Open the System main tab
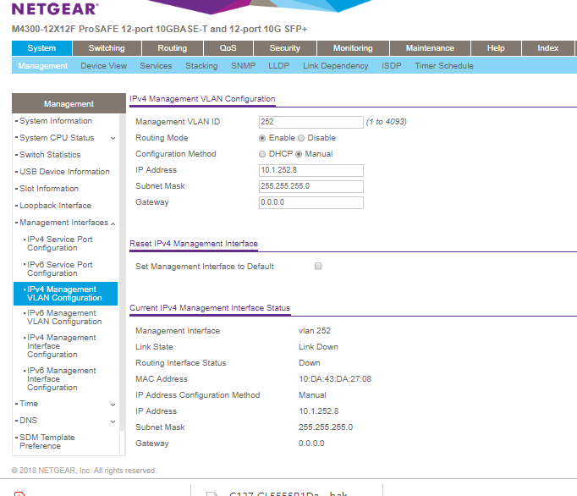577x496 pixels. pos(42,48)
